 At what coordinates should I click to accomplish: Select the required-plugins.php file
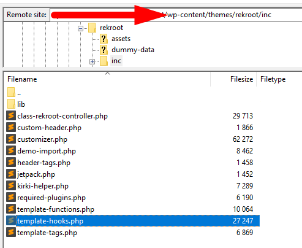tap(51, 198)
